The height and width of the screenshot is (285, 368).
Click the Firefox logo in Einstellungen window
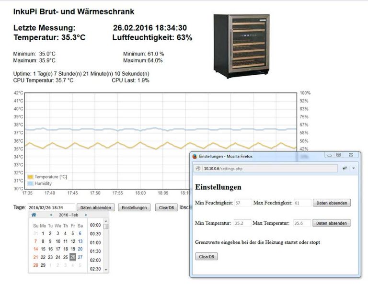[x=195, y=157]
